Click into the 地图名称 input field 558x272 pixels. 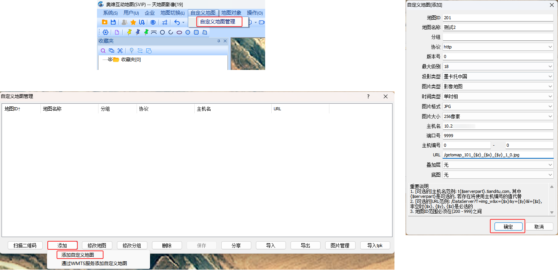498,27
